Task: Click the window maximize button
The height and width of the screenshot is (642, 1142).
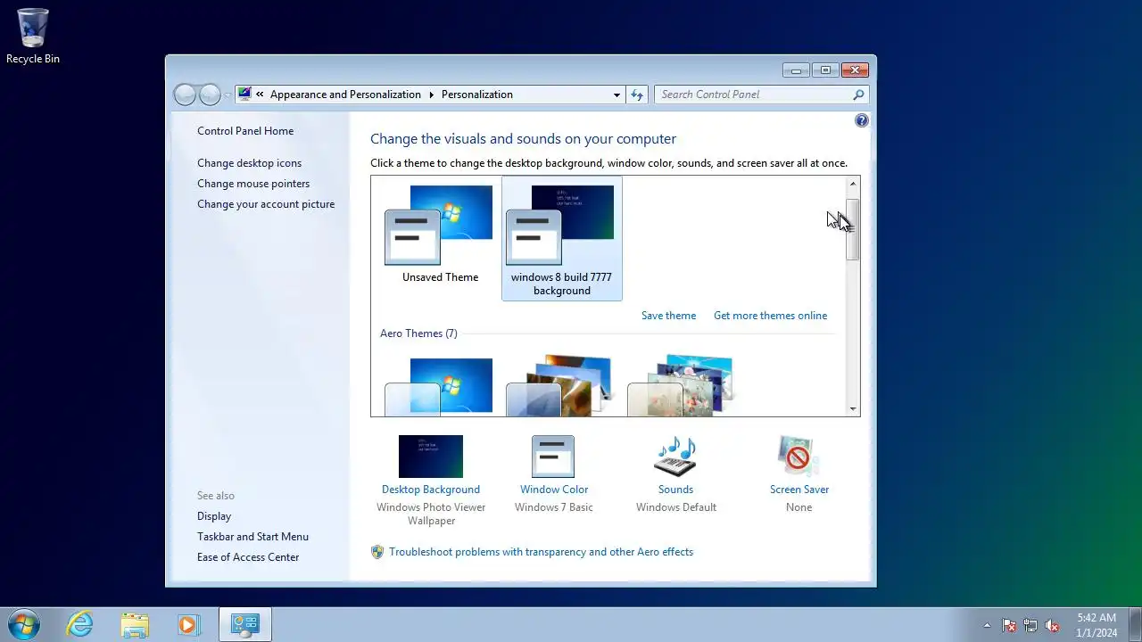Action: click(x=825, y=70)
